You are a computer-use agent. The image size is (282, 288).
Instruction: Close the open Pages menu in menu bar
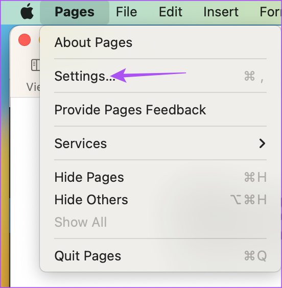pos(75,12)
